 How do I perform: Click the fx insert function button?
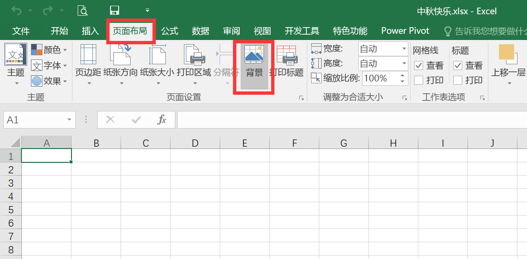tap(162, 120)
